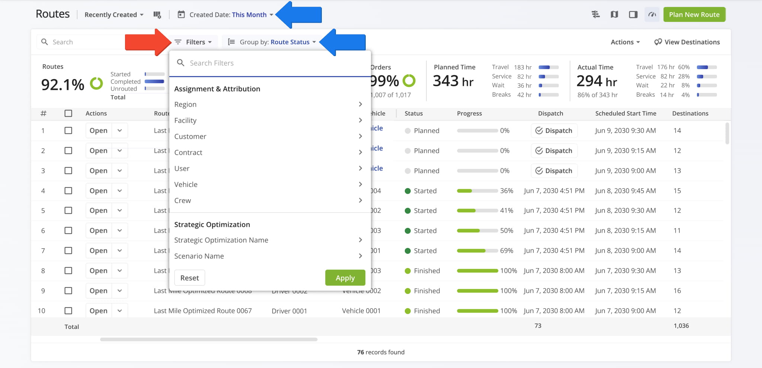Open the Recently Created dropdown
Screen dimensions: 762x368
pos(114,15)
